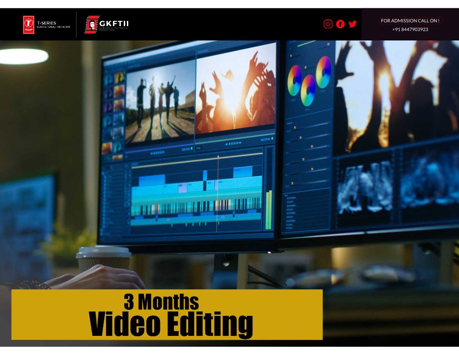Click 'FOR ADMISSION CALL ON !' button
The width and height of the screenshot is (459, 355).
tap(410, 20)
